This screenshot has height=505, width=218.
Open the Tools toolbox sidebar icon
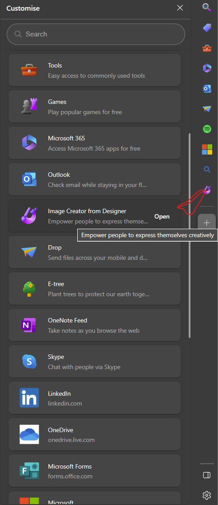(x=207, y=48)
